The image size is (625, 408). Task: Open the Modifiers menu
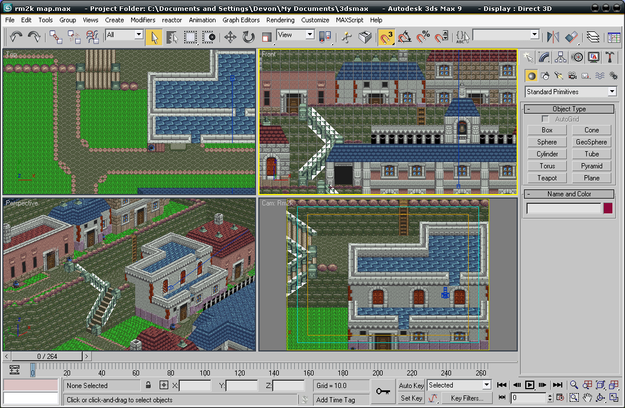click(x=143, y=20)
